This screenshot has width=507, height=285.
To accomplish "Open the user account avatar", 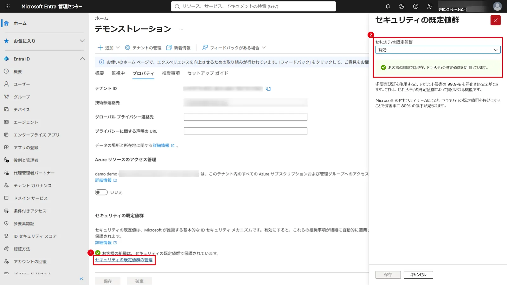I will tap(497, 6).
